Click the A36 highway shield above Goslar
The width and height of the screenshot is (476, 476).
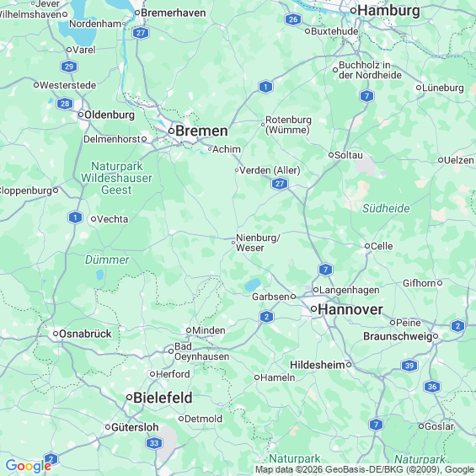[432, 387]
